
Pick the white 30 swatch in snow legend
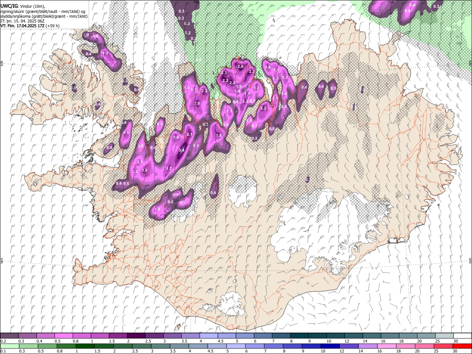462,336
